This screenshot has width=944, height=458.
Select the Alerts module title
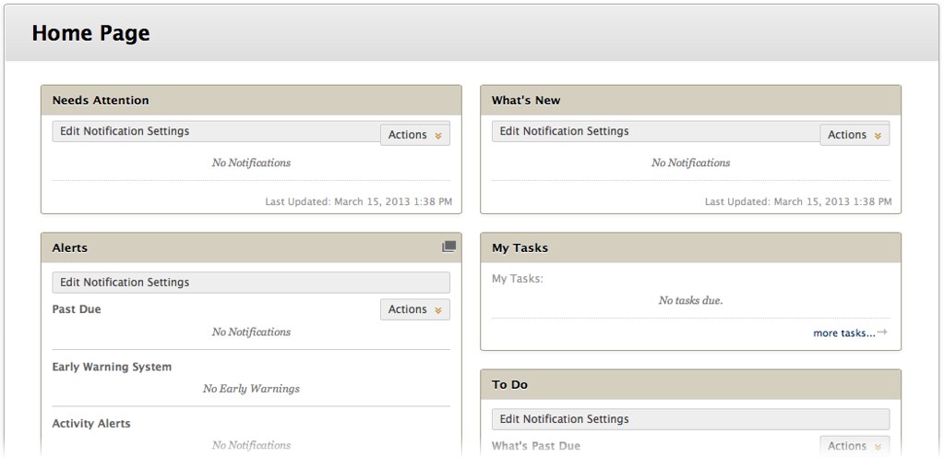point(70,247)
